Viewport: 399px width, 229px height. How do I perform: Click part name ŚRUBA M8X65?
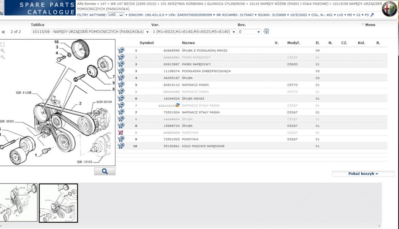pyautogui.click(x=193, y=99)
